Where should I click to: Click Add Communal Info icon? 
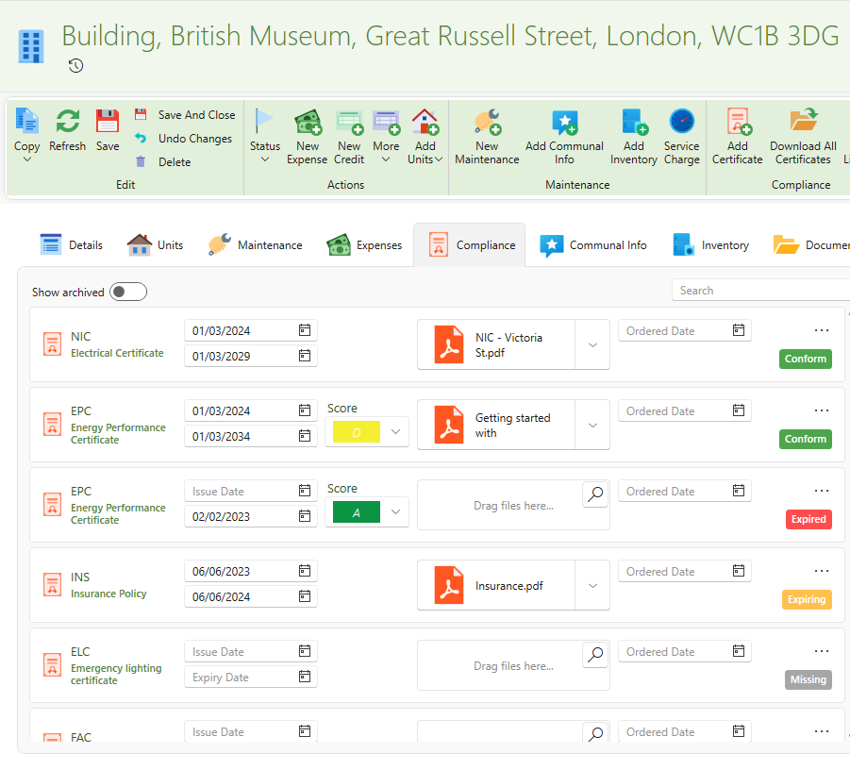[564, 122]
